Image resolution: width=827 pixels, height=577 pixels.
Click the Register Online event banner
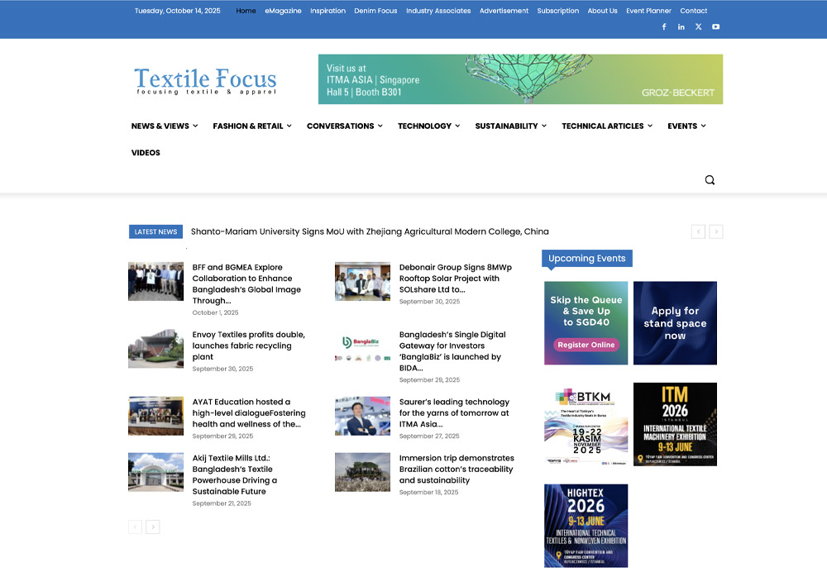click(586, 323)
